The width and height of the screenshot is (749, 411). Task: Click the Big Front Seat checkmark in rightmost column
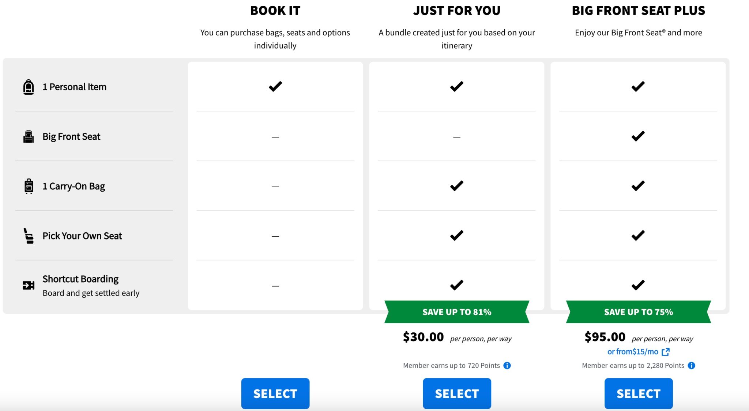pyautogui.click(x=639, y=136)
